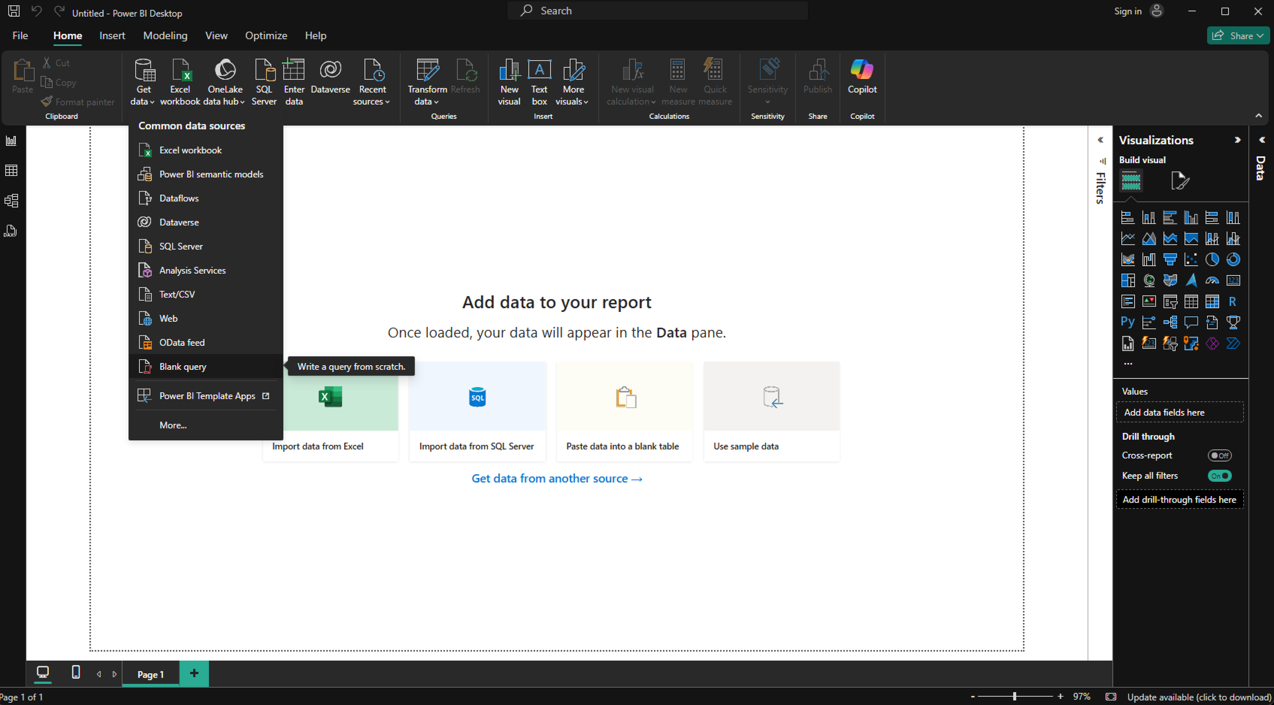This screenshot has width=1274, height=705.
Task: Add a new page with plus button
Action: point(194,674)
